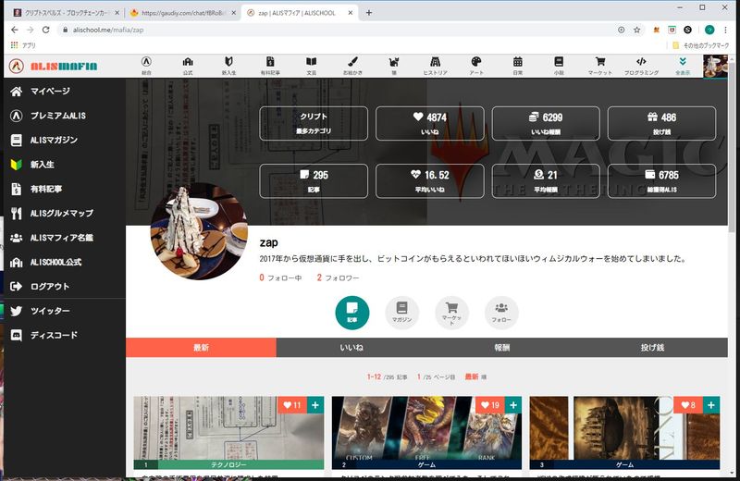Viewport: 740px width, 481px height.
Task: Open the マガジン circle icon
Action: [x=401, y=312]
